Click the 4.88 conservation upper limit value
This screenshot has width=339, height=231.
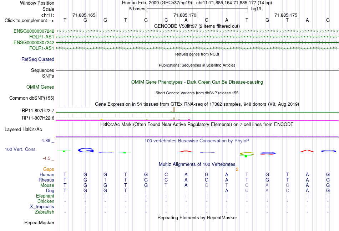pyautogui.click(x=46, y=140)
